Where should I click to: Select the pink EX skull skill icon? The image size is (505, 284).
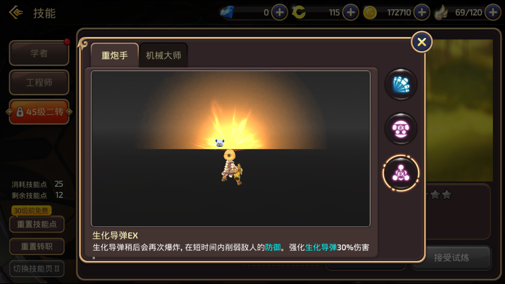401,129
